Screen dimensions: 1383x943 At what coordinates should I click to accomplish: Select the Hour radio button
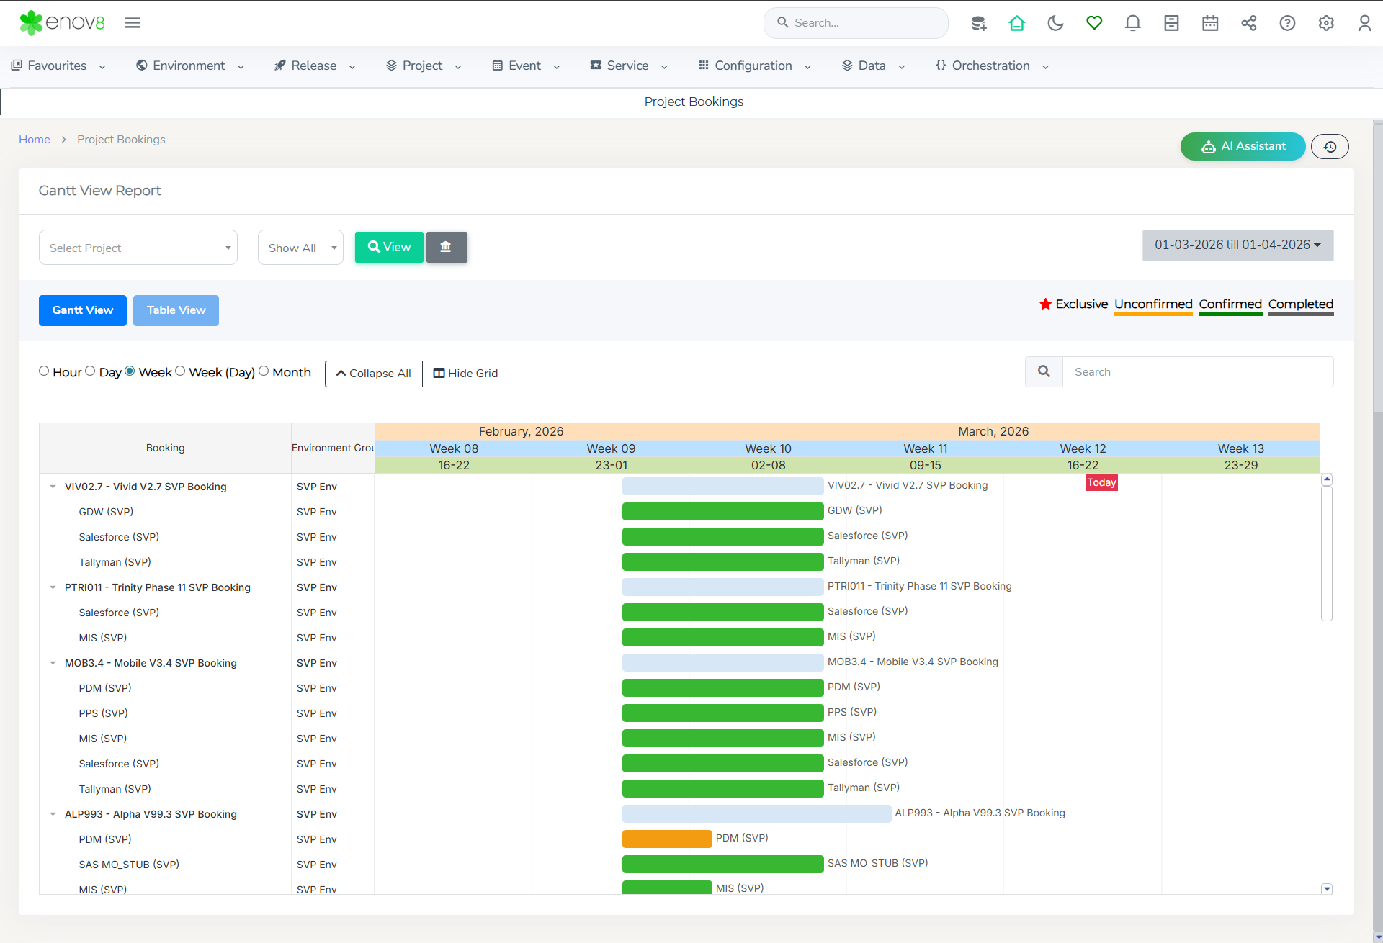tap(44, 371)
